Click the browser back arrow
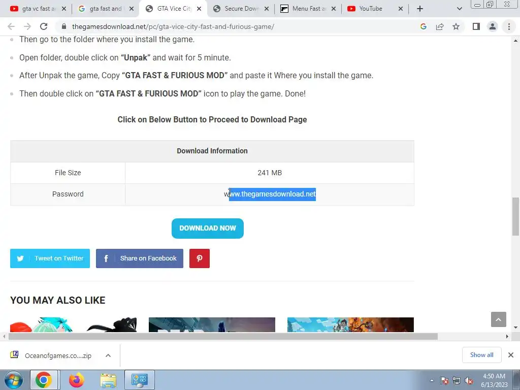Viewport: 520px width, 390px height. click(11, 26)
